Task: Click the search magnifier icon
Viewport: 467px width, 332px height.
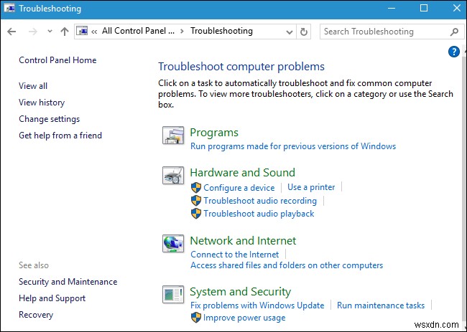Action: click(454, 32)
